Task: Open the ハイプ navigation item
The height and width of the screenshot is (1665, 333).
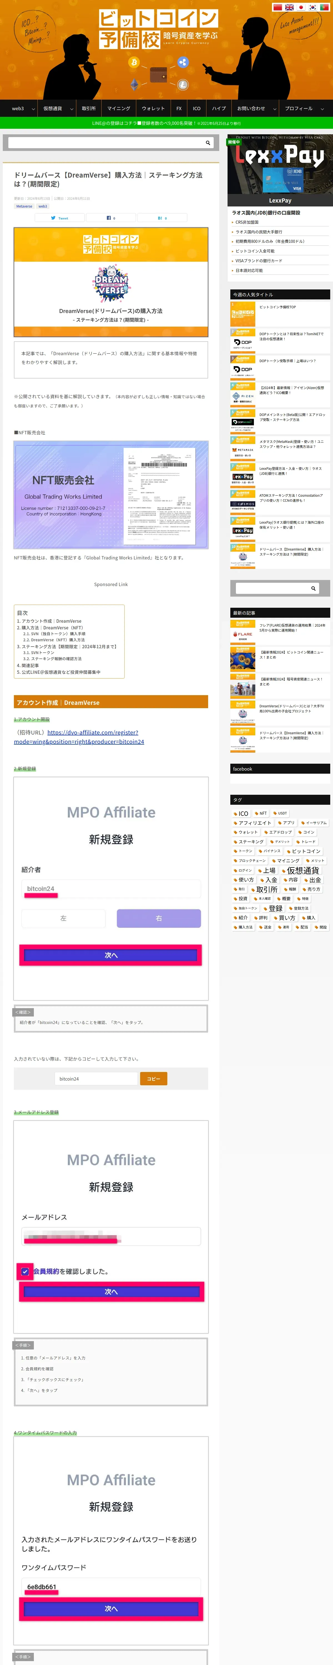Action: click(x=219, y=109)
